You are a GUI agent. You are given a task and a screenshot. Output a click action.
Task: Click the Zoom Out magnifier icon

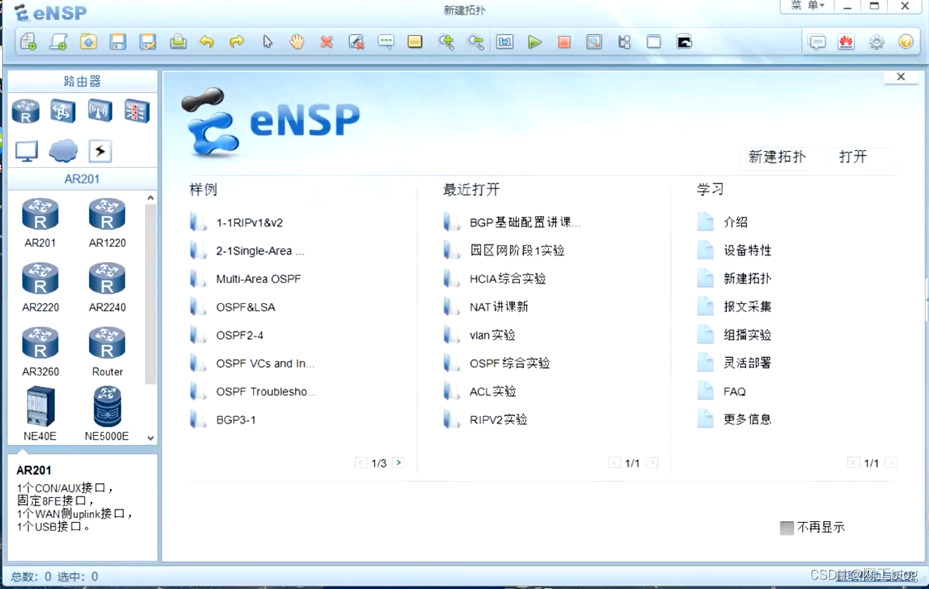(x=475, y=42)
